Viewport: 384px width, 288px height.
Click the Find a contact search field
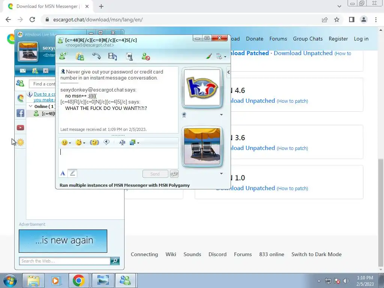pyautogui.click(x=42, y=84)
